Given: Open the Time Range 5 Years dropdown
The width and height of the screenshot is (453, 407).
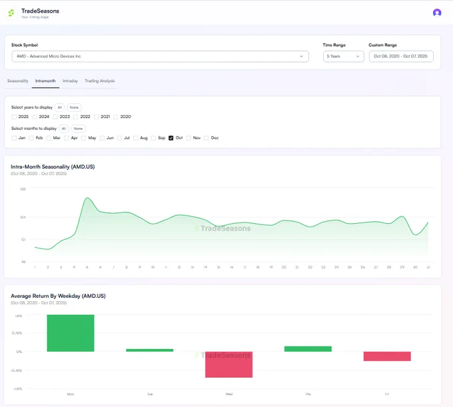Looking at the screenshot, I should click(x=344, y=57).
